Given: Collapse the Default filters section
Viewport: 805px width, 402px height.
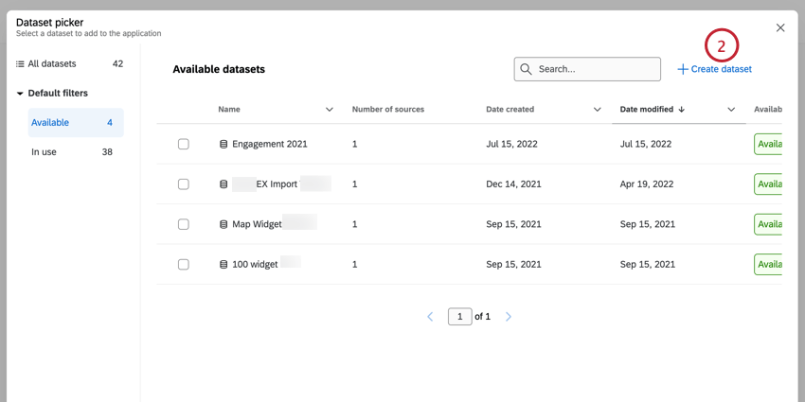Looking at the screenshot, I should tap(20, 94).
